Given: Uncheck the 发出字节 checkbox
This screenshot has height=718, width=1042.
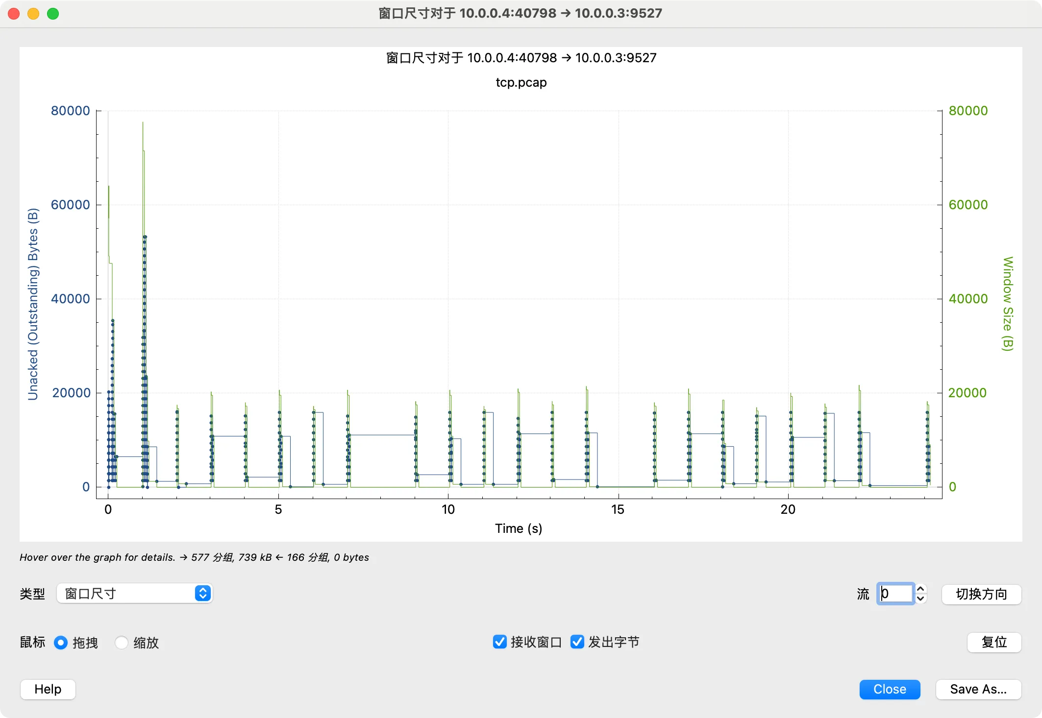Looking at the screenshot, I should [x=577, y=642].
